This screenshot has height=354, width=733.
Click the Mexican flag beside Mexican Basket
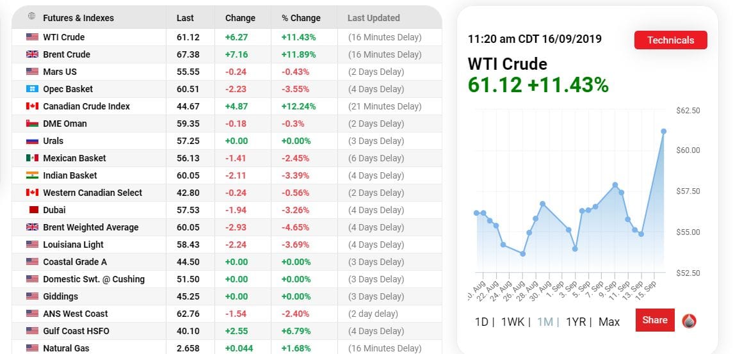click(x=32, y=158)
